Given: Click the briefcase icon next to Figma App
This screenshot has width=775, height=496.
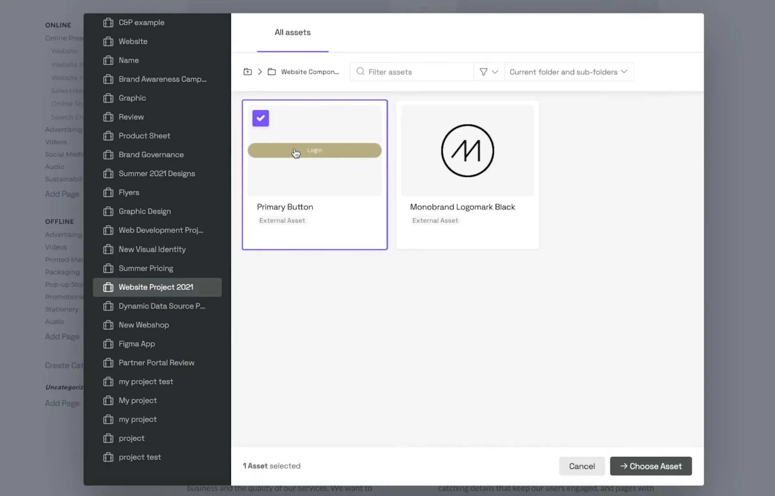Looking at the screenshot, I should coord(108,343).
